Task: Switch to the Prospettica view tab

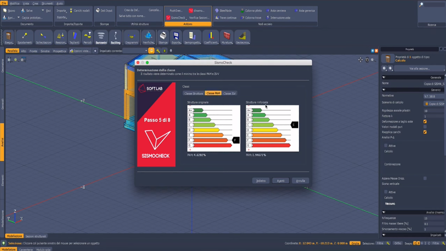Action: (60, 51)
